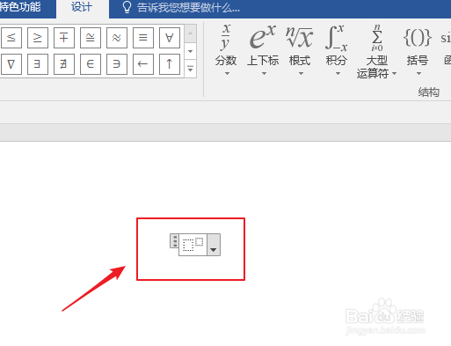Switch to the 设计 ribbon tab
The image size is (451, 346).
(x=82, y=7)
